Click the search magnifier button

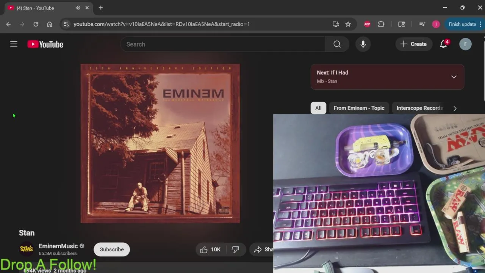pyautogui.click(x=337, y=44)
